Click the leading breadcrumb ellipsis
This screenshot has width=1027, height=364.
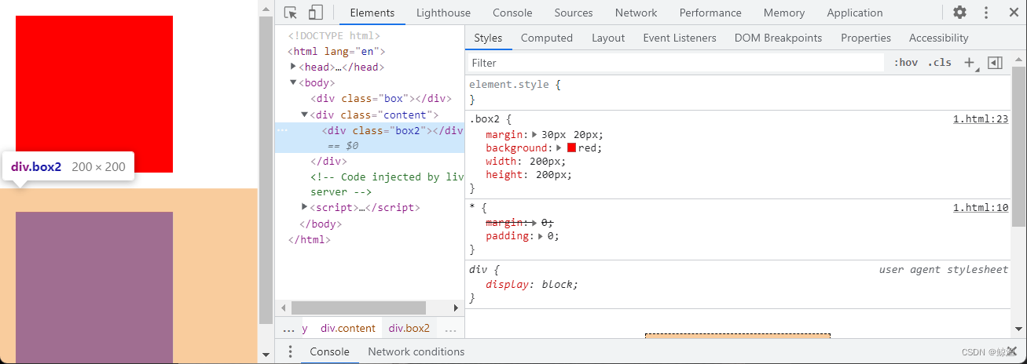point(288,329)
